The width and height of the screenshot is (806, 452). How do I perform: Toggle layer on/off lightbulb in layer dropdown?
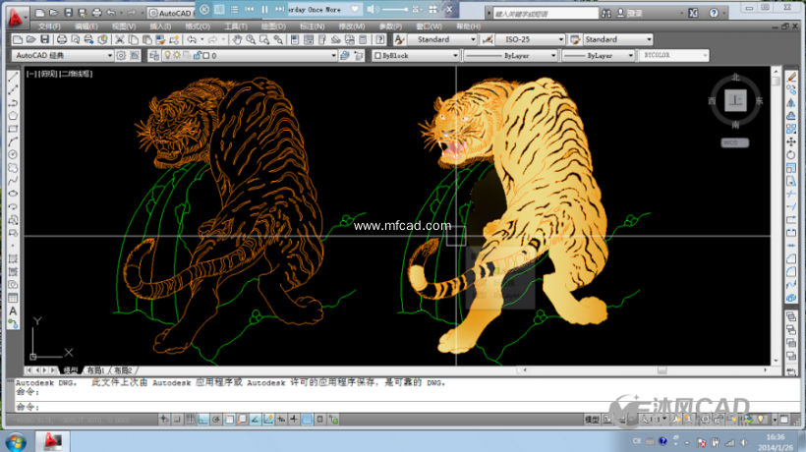tap(167, 55)
